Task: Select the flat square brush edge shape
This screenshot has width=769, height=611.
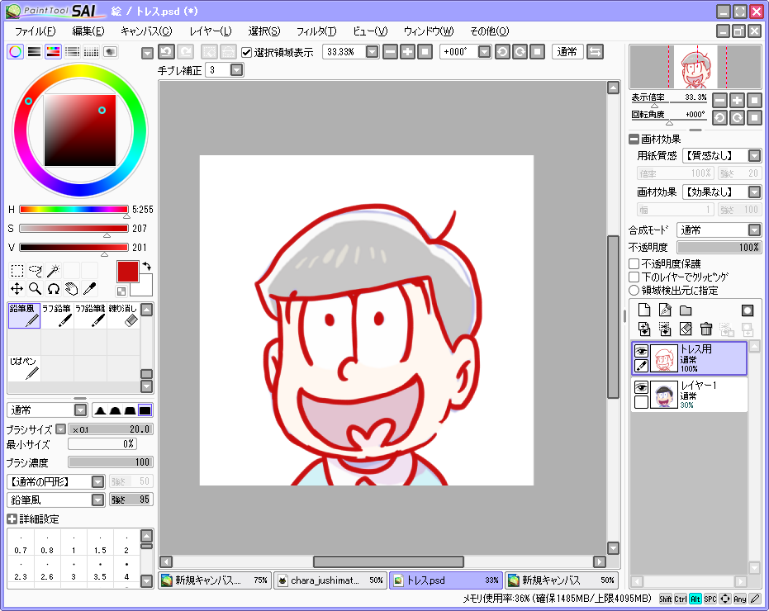Action: (x=145, y=410)
